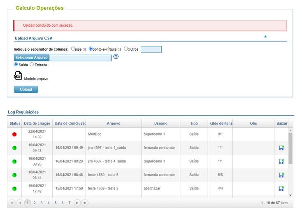Click 16/04/2021 08:46 conclusion date cell
The width and height of the screenshot is (302, 208).
69,175
